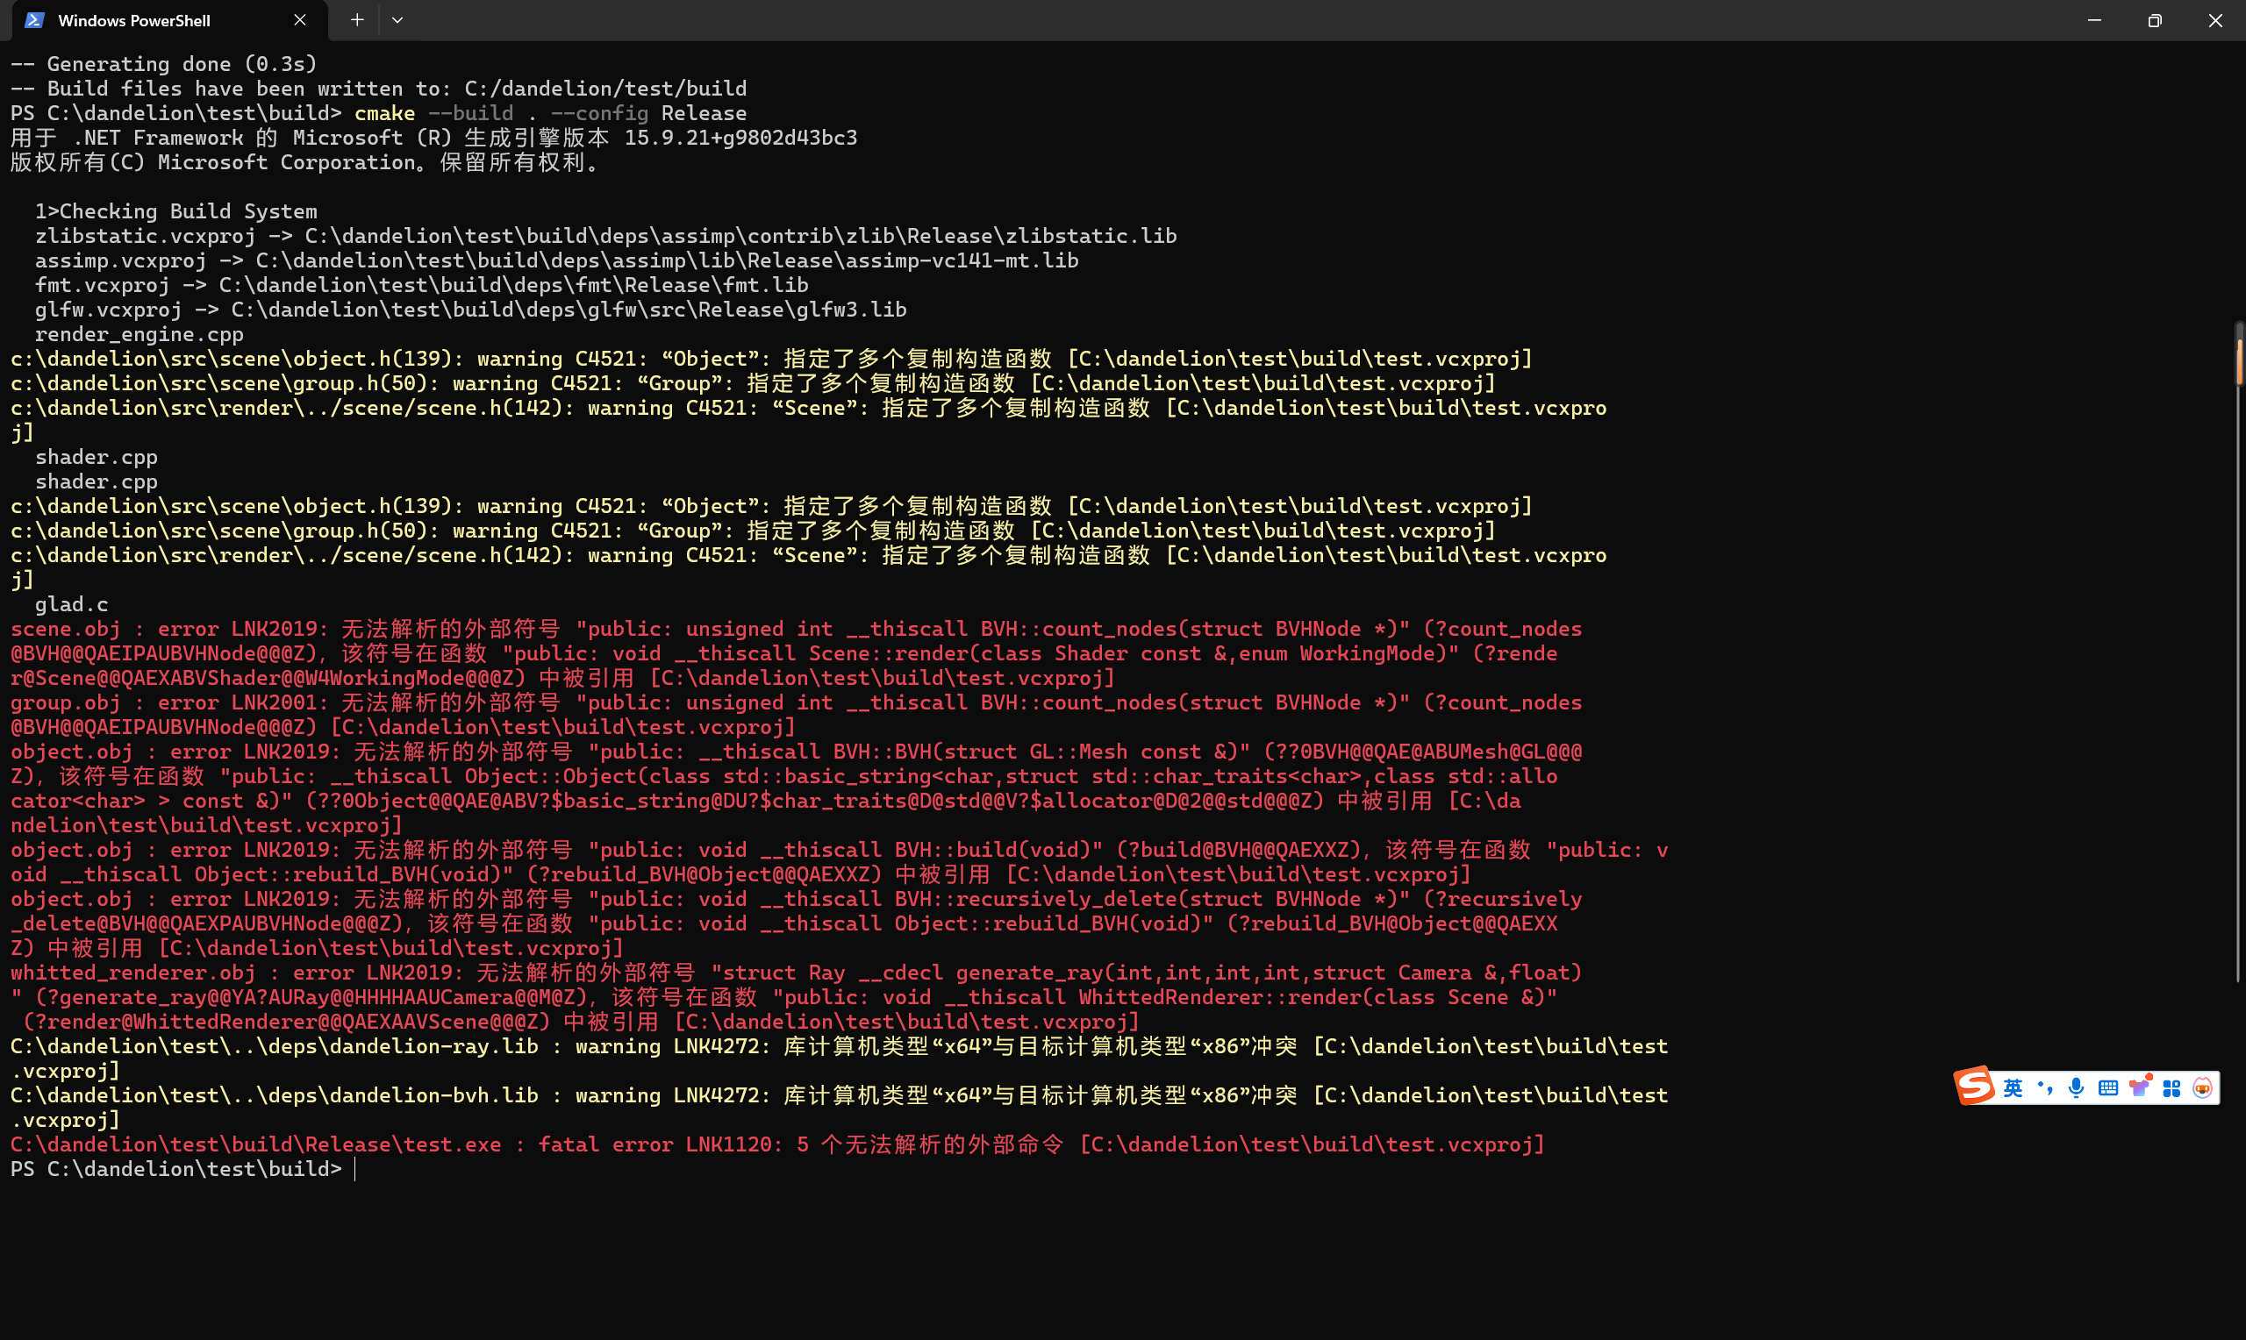Viewport: 2246px width, 1340px height.
Task: Open a new terminal tab with plus icon
Action: [357, 20]
